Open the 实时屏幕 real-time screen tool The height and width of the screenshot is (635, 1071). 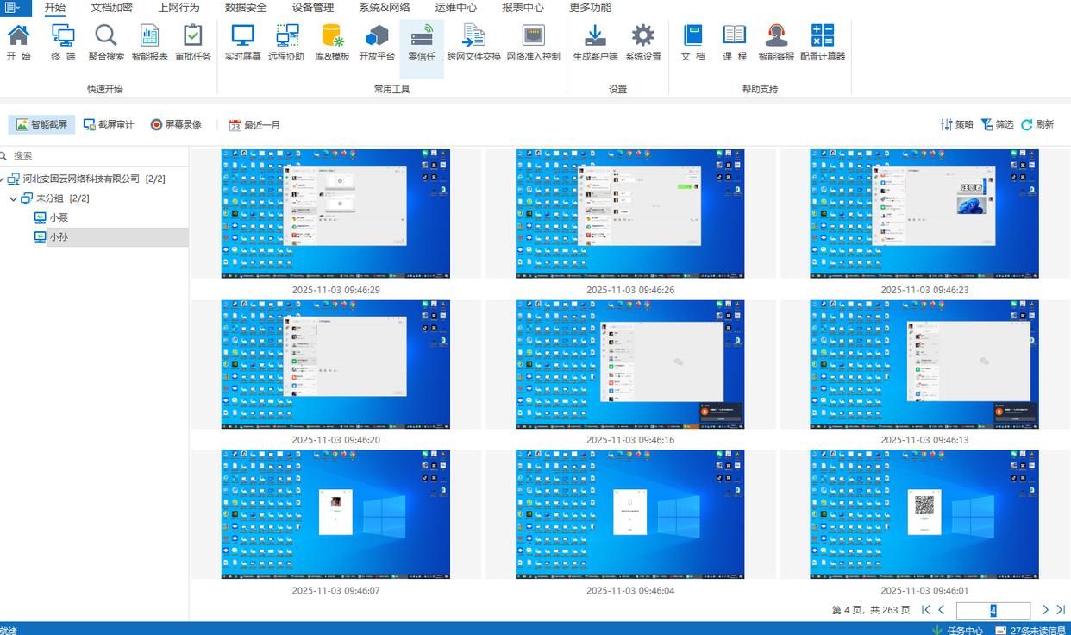point(242,41)
